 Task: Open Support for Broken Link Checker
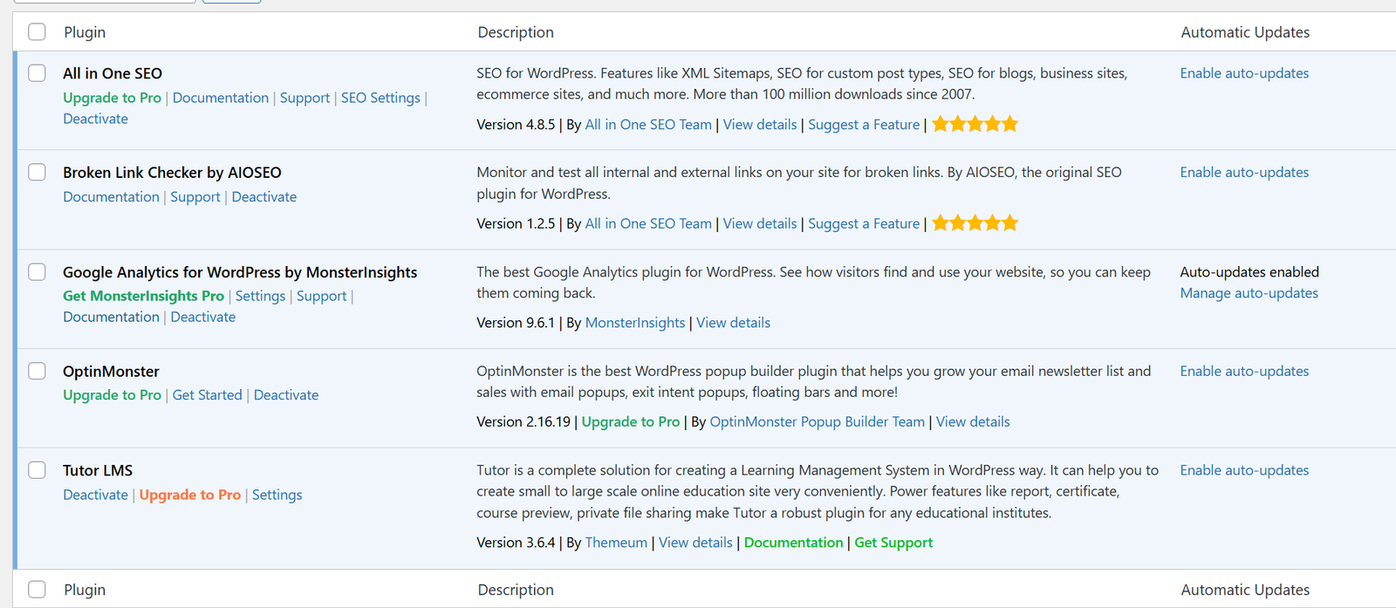pos(195,197)
